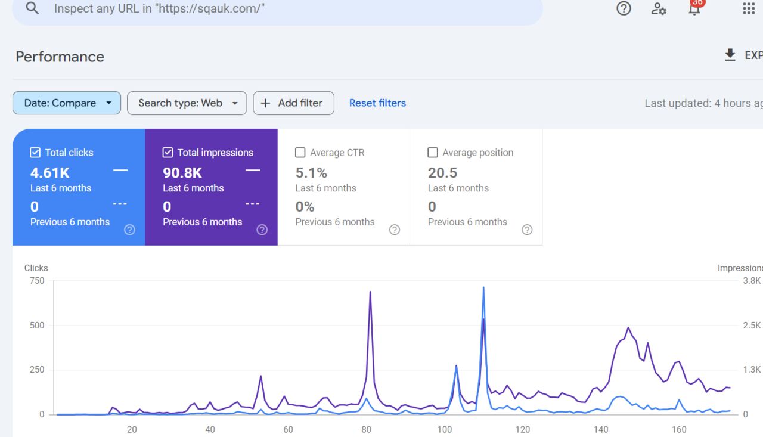Select the Total clicks metric card

[x=79, y=187]
